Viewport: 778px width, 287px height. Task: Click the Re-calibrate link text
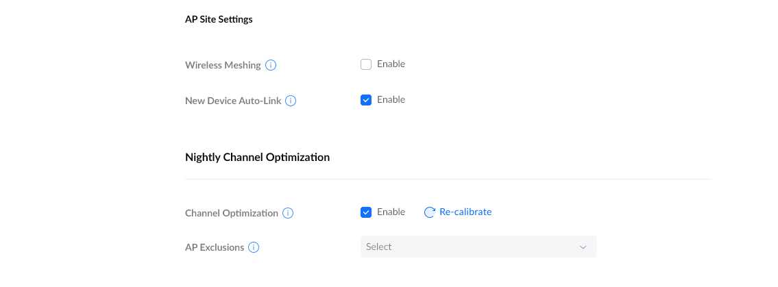tap(465, 212)
